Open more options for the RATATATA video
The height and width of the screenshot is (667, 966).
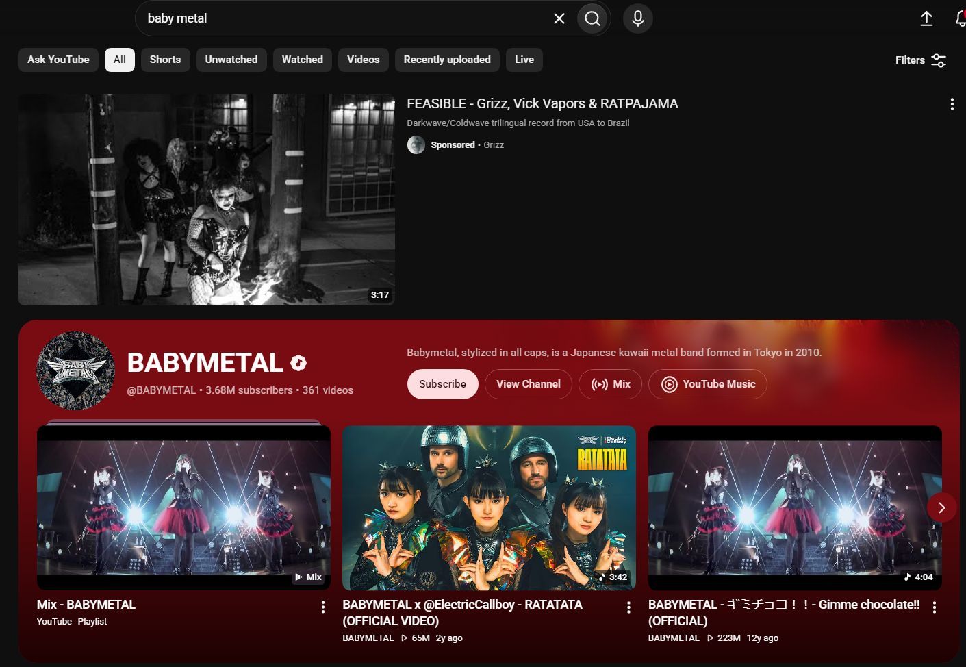628,607
